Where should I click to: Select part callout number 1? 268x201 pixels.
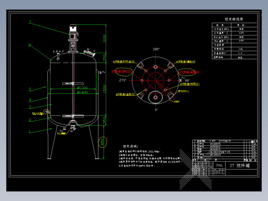30,131
